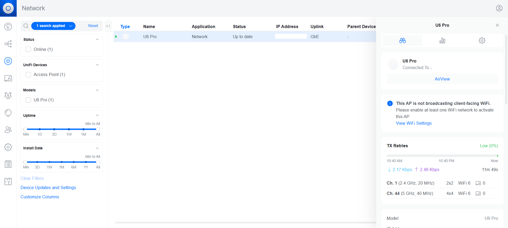Collapse the UniFi Devices filter section
Image resolution: width=508 pixels, height=228 pixels.
tap(97, 65)
